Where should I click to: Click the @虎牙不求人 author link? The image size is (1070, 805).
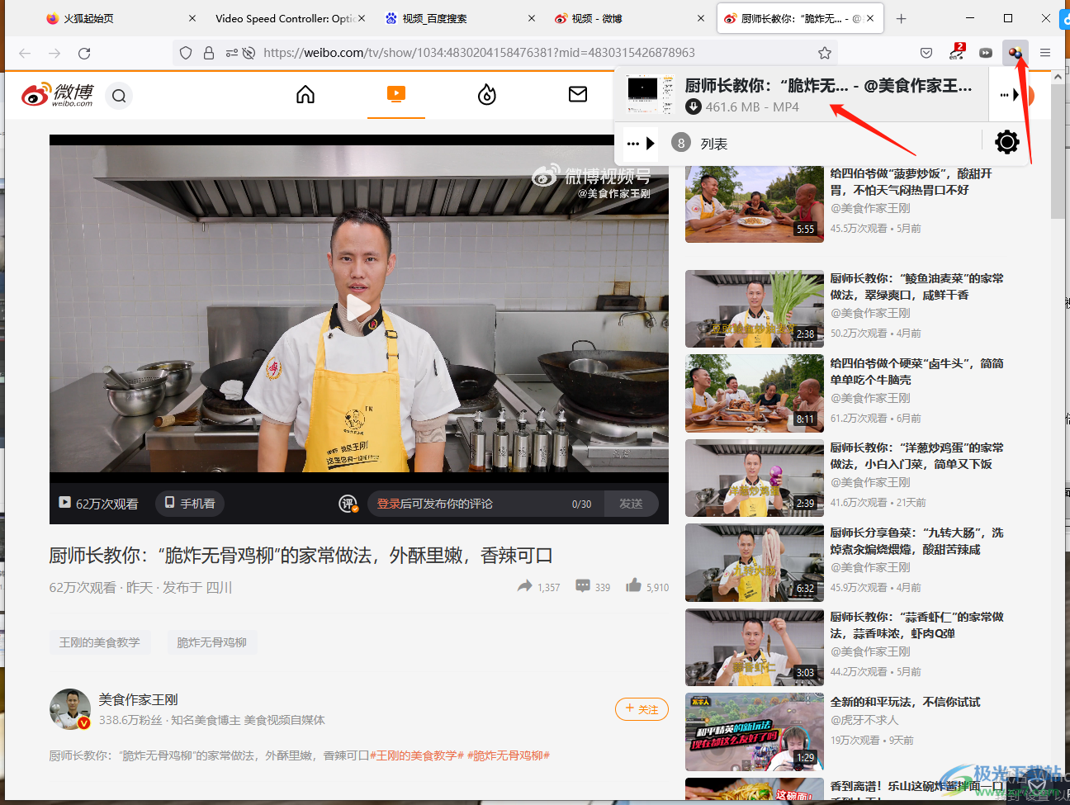864,720
